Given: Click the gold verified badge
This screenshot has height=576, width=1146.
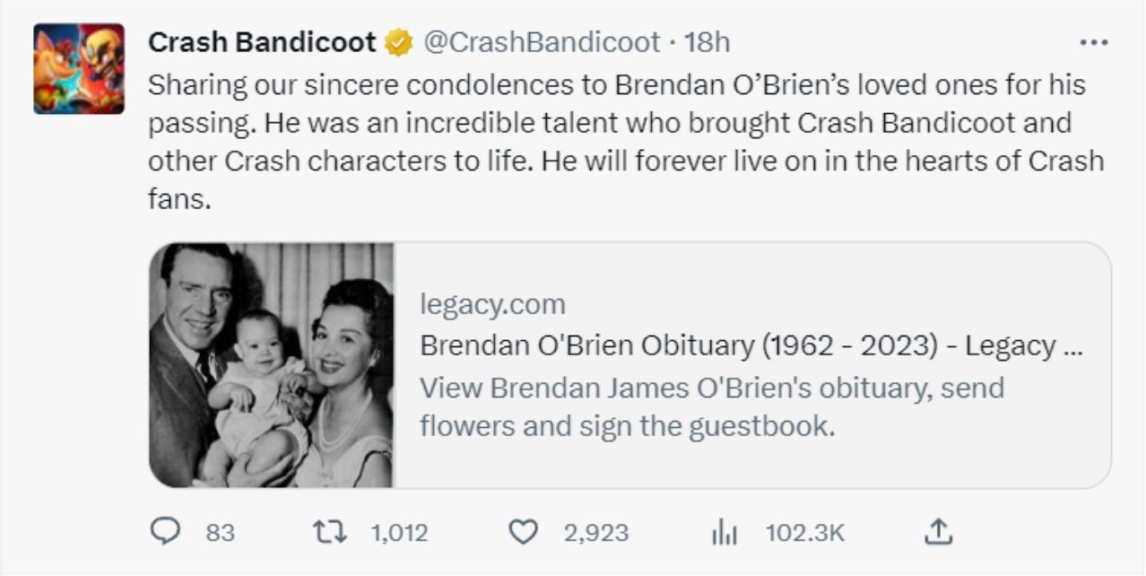Looking at the screenshot, I should 399,42.
